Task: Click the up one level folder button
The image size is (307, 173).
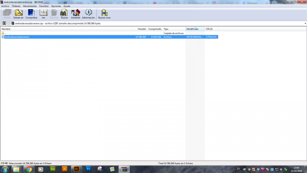Action: pos(4,23)
